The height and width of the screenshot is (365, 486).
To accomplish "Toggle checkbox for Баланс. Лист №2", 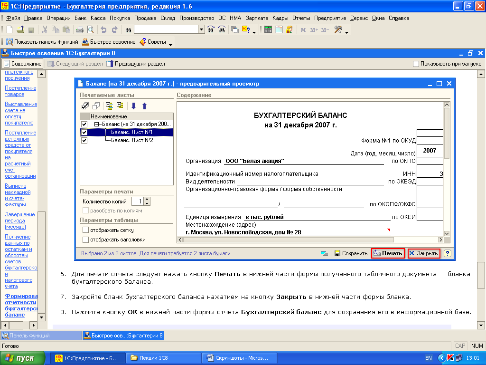I will (x=84, y=140).
